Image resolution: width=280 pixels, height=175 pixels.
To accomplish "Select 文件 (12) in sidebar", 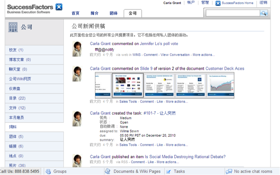I will point(17,108).
